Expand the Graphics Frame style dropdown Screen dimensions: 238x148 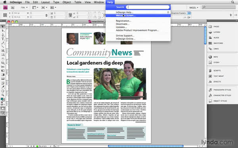click(x=189, y=13)
